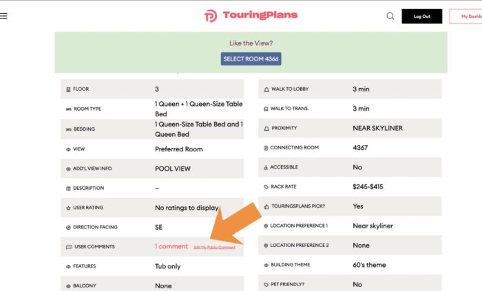Click the User Comments speech bubble icon
Image resolution: width=482 pixels, height=291 pixels.
pos(68,247)
